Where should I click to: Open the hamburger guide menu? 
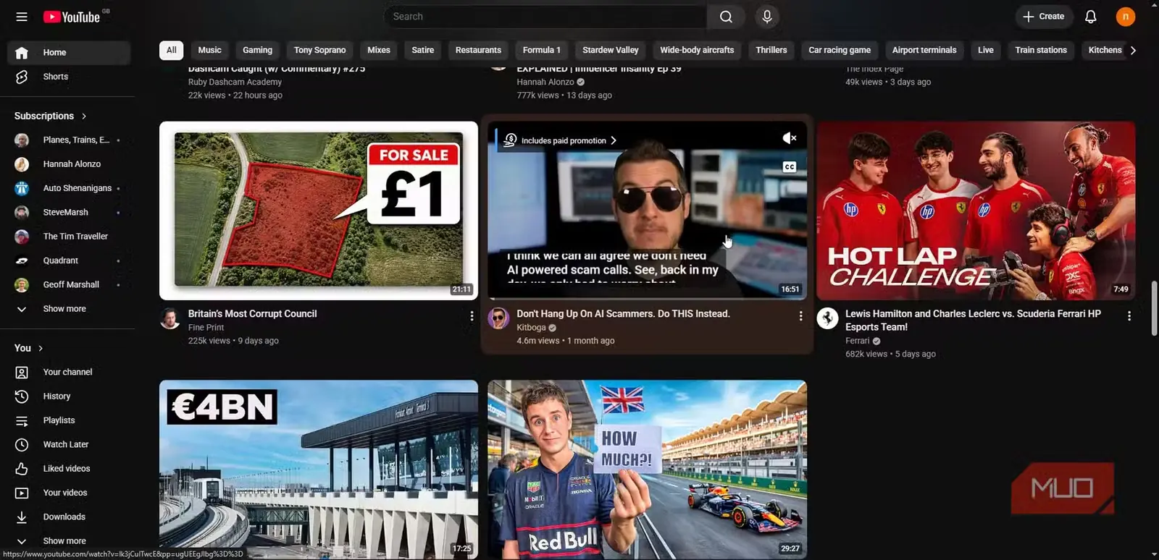coord(22,17)
